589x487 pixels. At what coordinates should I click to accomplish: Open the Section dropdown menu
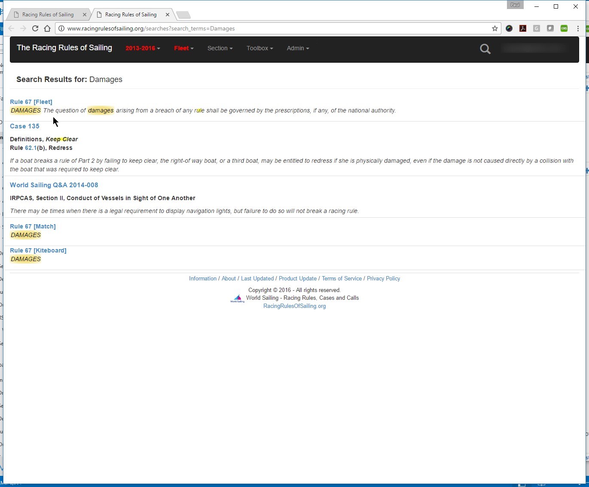220,48
